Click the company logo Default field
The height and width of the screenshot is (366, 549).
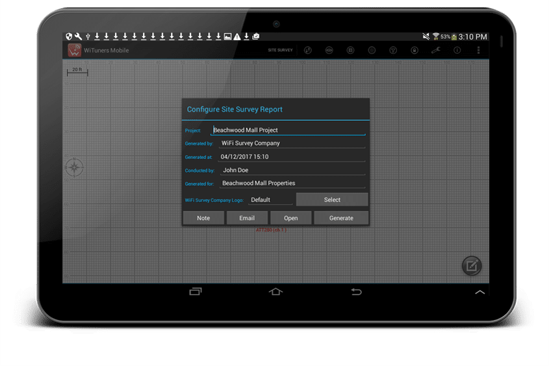click(270, 200)
